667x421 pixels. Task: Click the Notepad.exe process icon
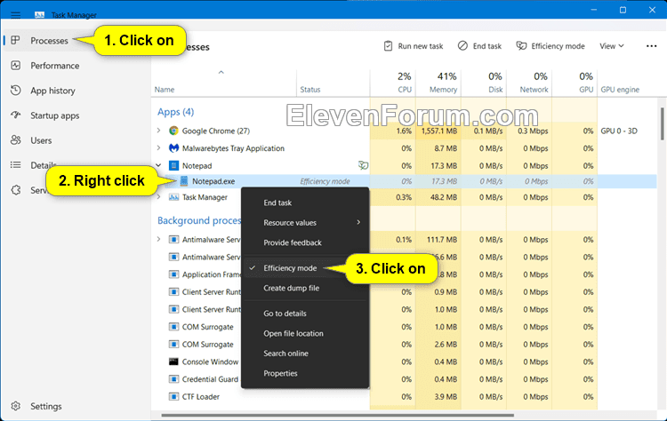click(184, 181)
